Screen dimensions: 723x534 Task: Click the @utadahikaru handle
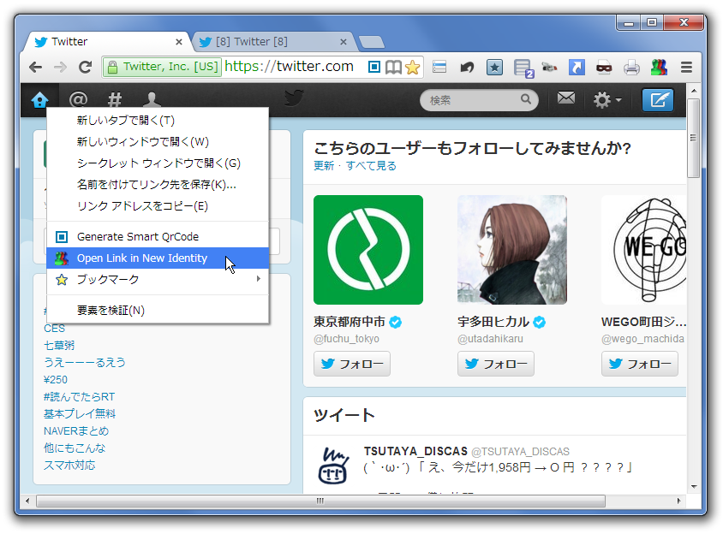490,339
